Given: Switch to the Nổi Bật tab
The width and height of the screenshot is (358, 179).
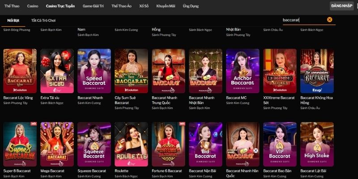Looking at the screenshot, I should coord(13,21).
